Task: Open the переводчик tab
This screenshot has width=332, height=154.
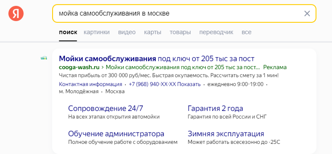Action: [216, 32]
